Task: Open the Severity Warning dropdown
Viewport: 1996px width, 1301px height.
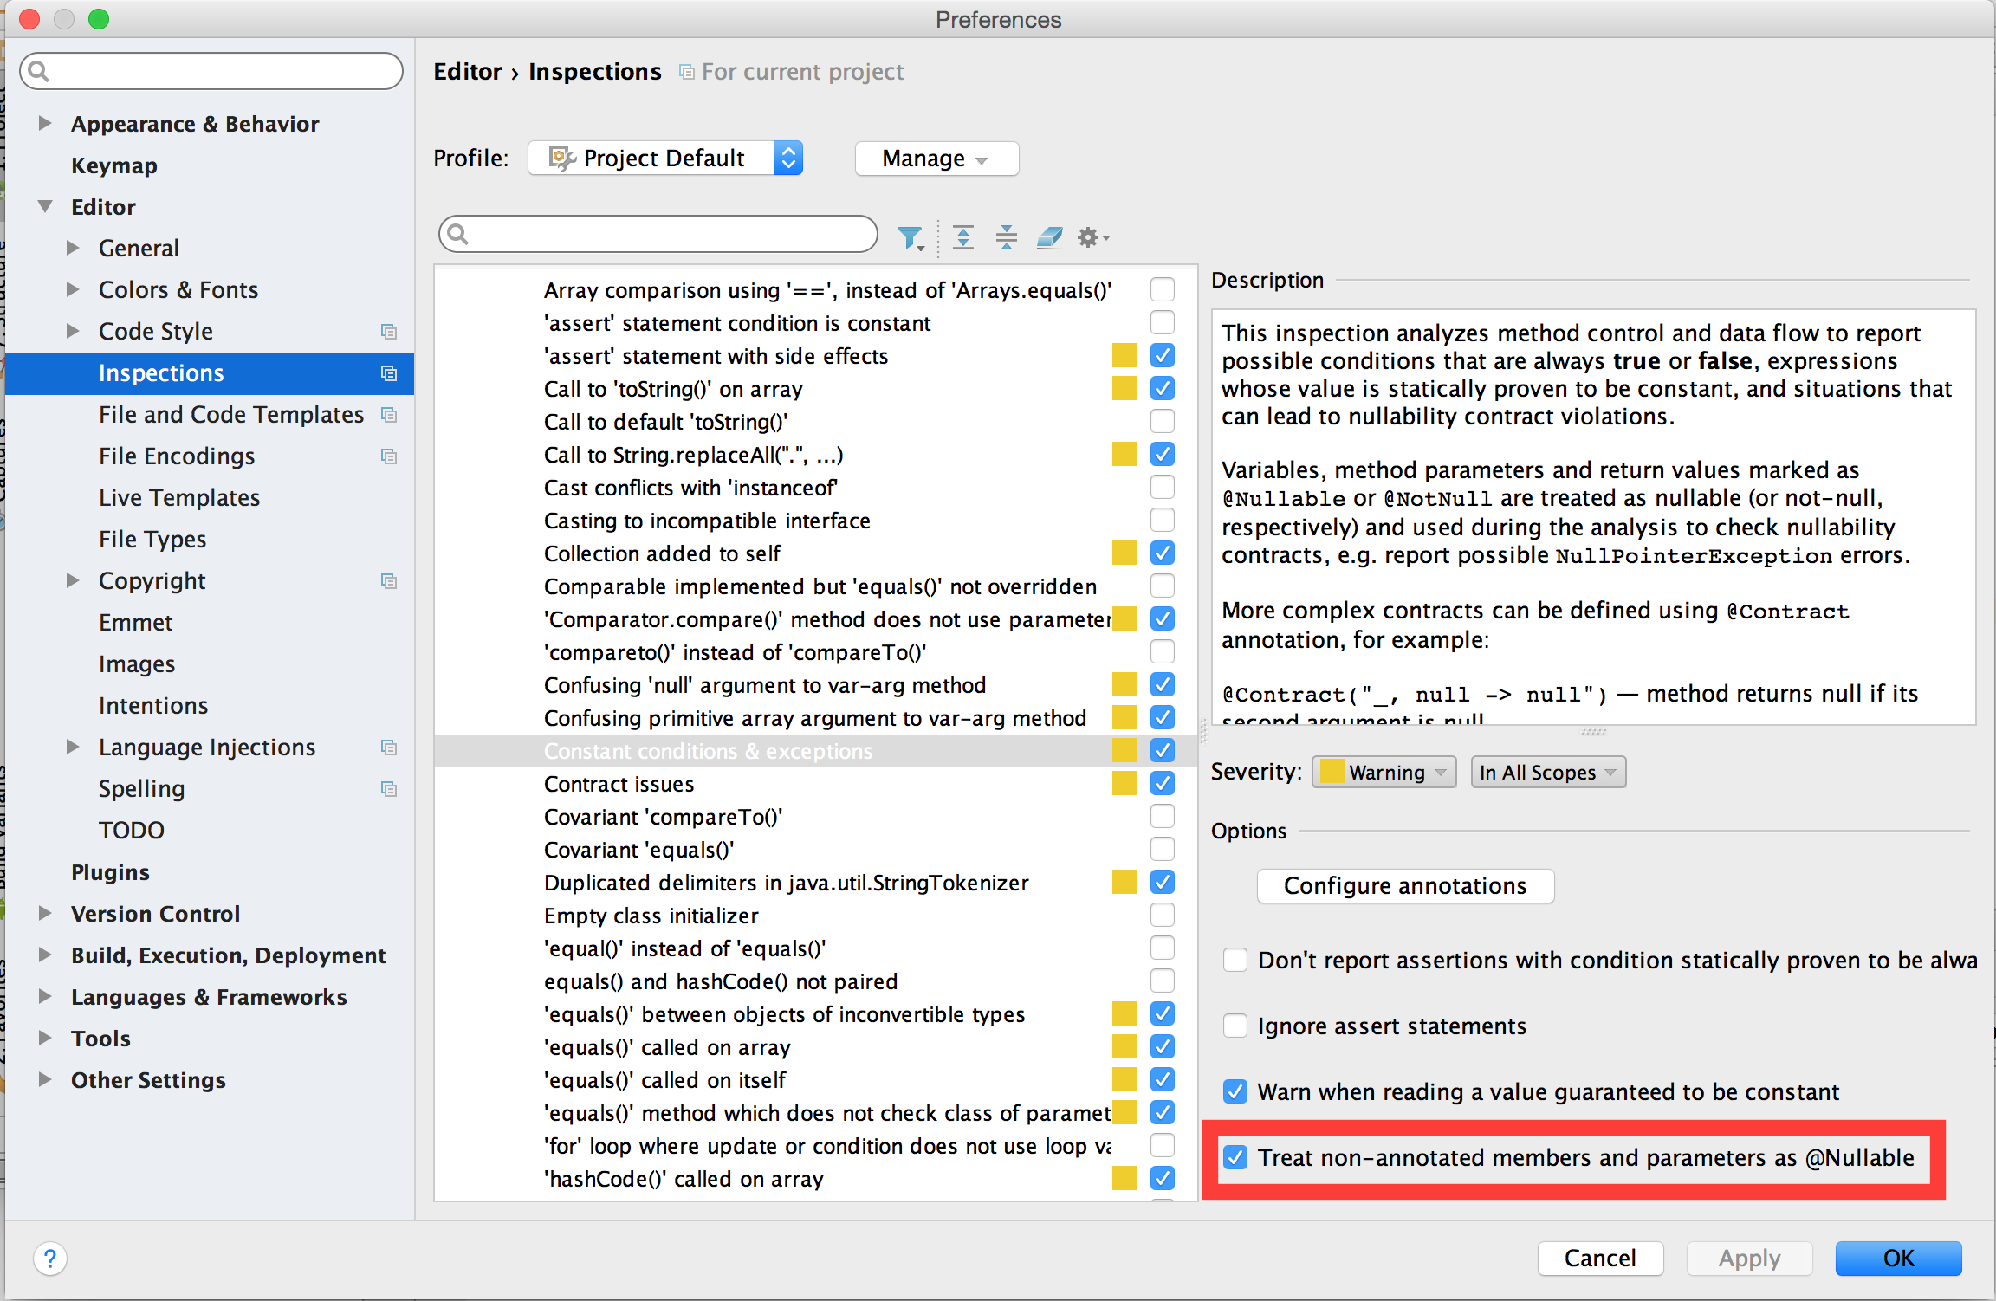Action: [1383, 772]
